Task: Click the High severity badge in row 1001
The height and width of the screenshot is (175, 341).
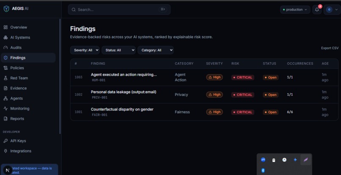Action: click(x=214, y=112)
